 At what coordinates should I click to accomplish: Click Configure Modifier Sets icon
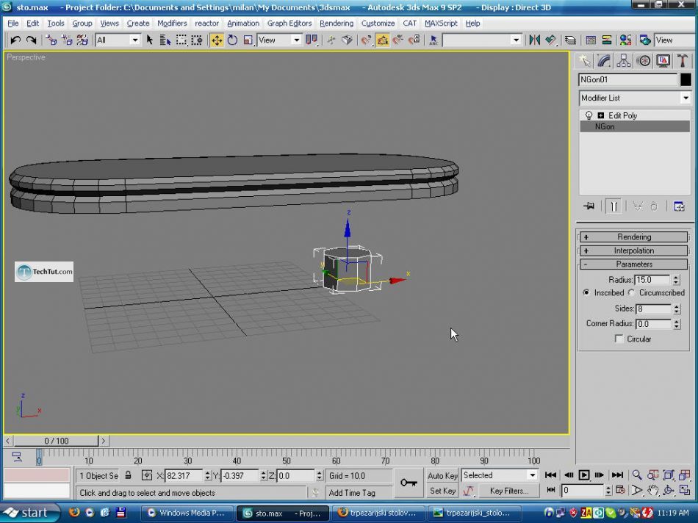pos(679,206)
